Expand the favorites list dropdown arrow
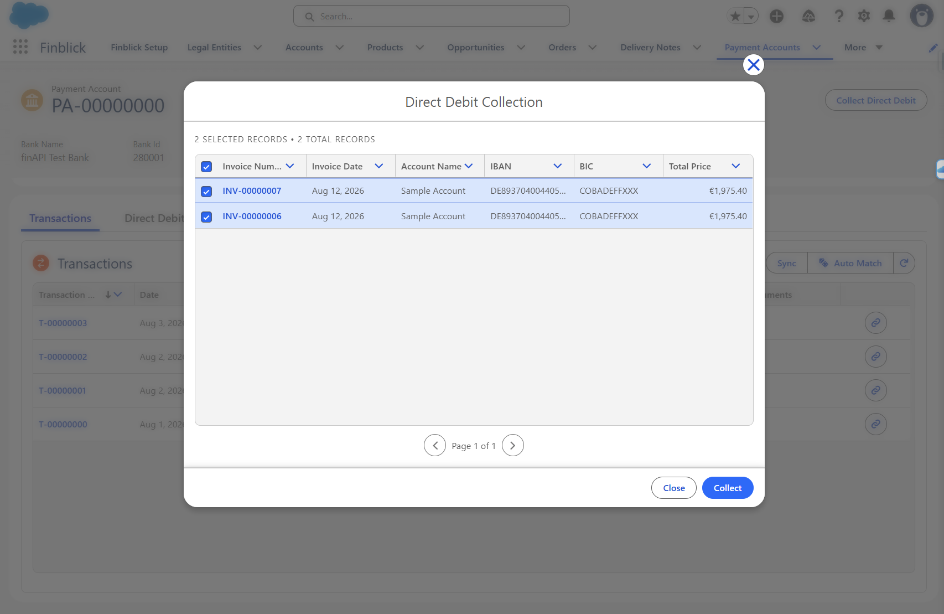The width and height of the screenshot is (944, 614). pyautogui.click(x=751, y=16)
